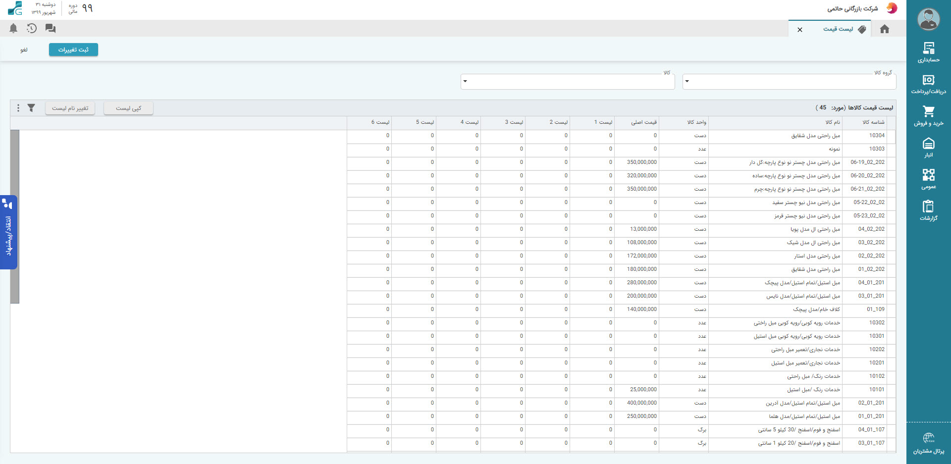Open the history clock icon
This screenshot has width=951, height=464.
click(32, 29)
